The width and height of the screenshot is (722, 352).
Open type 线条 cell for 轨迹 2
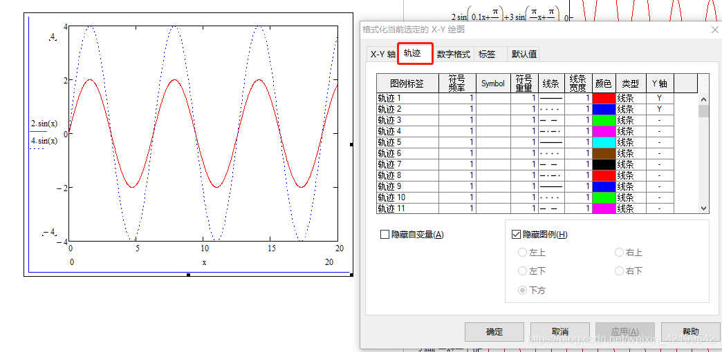click(631, 109)
